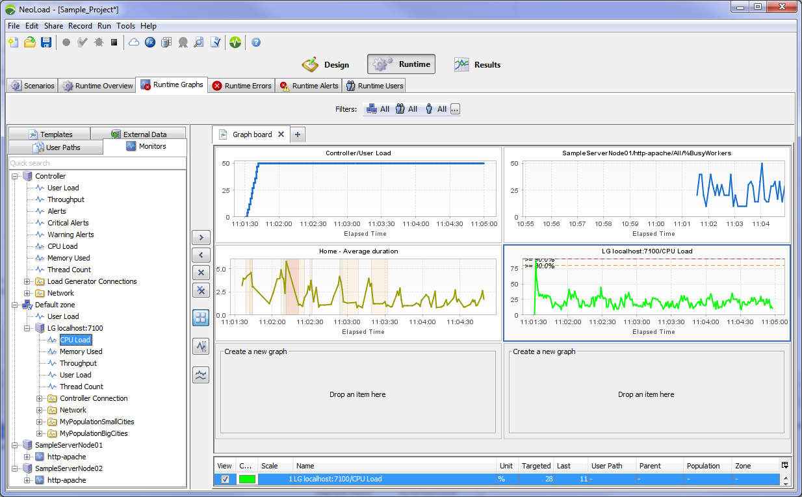This screenshot has width=802, height=497.
Task: Switch to the Results section
Action: pos(478,64)
